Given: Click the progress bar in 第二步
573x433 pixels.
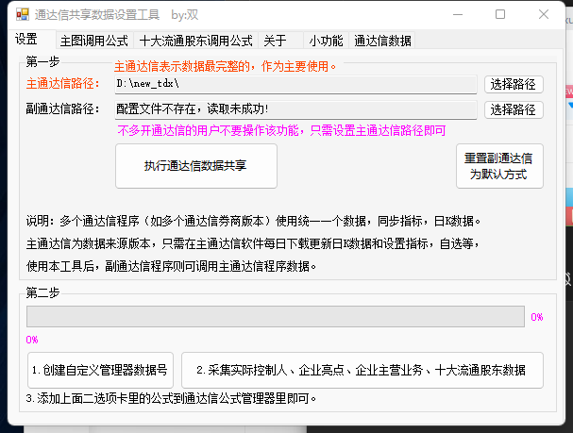Looking at the screenshot, I should coord(276,317).
